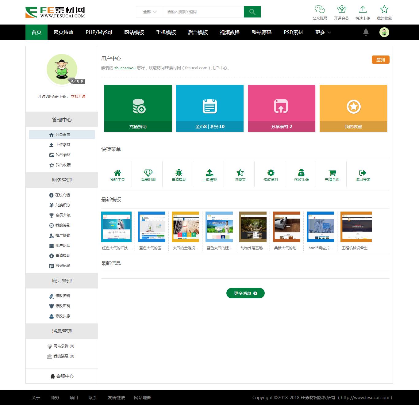The height and width of the screenshot is (405, 419).
Task: Click the green search magnifier button
Action: 252,12
